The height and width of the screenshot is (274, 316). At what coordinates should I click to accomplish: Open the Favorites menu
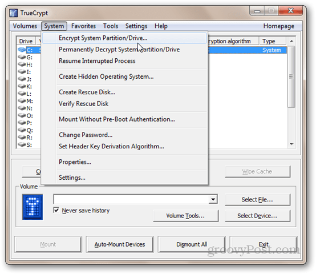pos(83,26)
